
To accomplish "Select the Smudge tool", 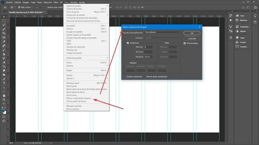I will click(4, 71).
